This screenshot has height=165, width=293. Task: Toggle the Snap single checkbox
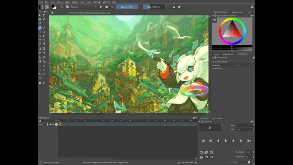(224, 68)
